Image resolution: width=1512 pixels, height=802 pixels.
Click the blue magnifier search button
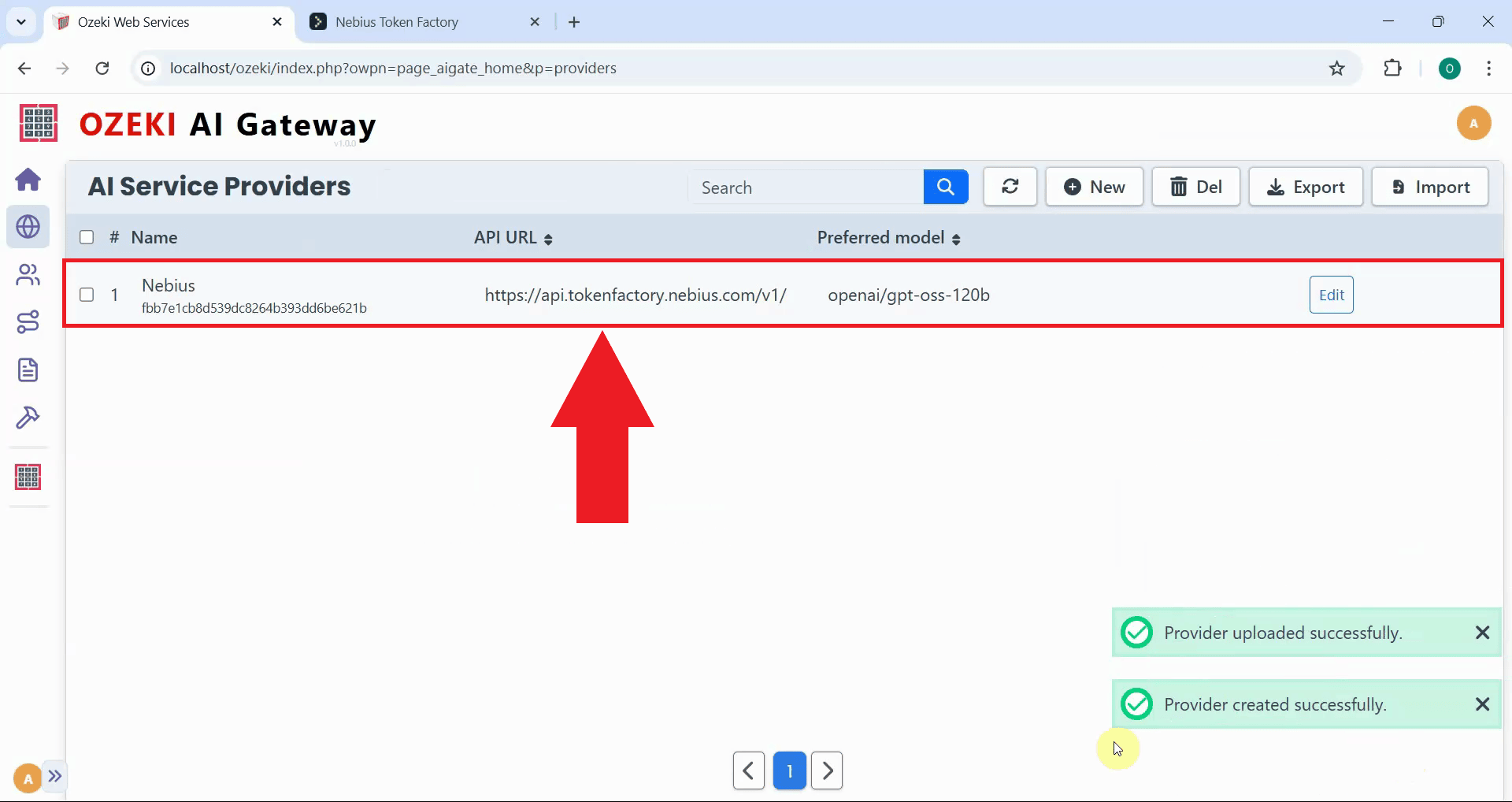[x=945, y=187]
